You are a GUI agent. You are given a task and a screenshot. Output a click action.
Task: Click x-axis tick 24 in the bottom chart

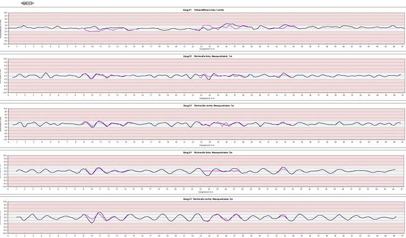[x=210, y=236]
